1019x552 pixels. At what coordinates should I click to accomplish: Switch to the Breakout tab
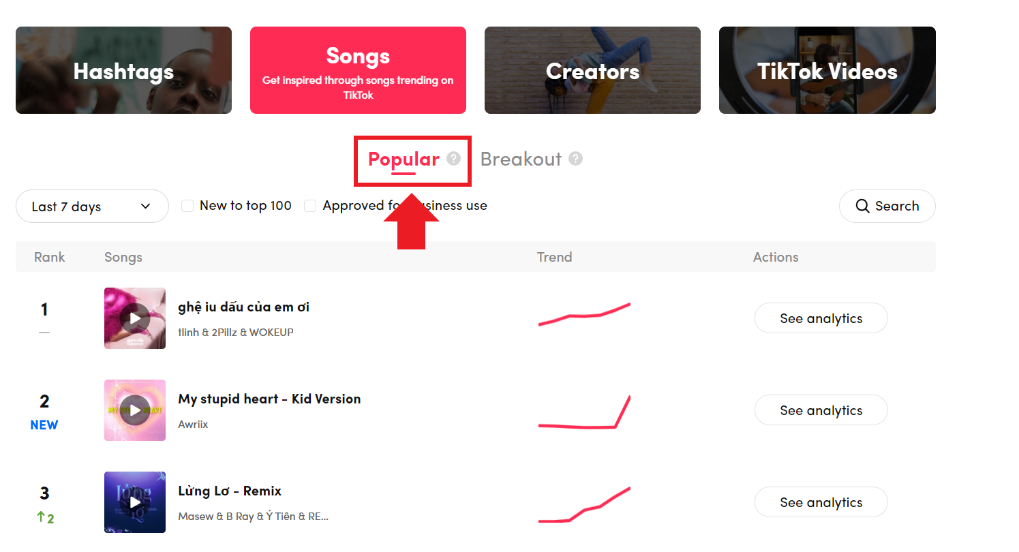click(x=521, y=159)
